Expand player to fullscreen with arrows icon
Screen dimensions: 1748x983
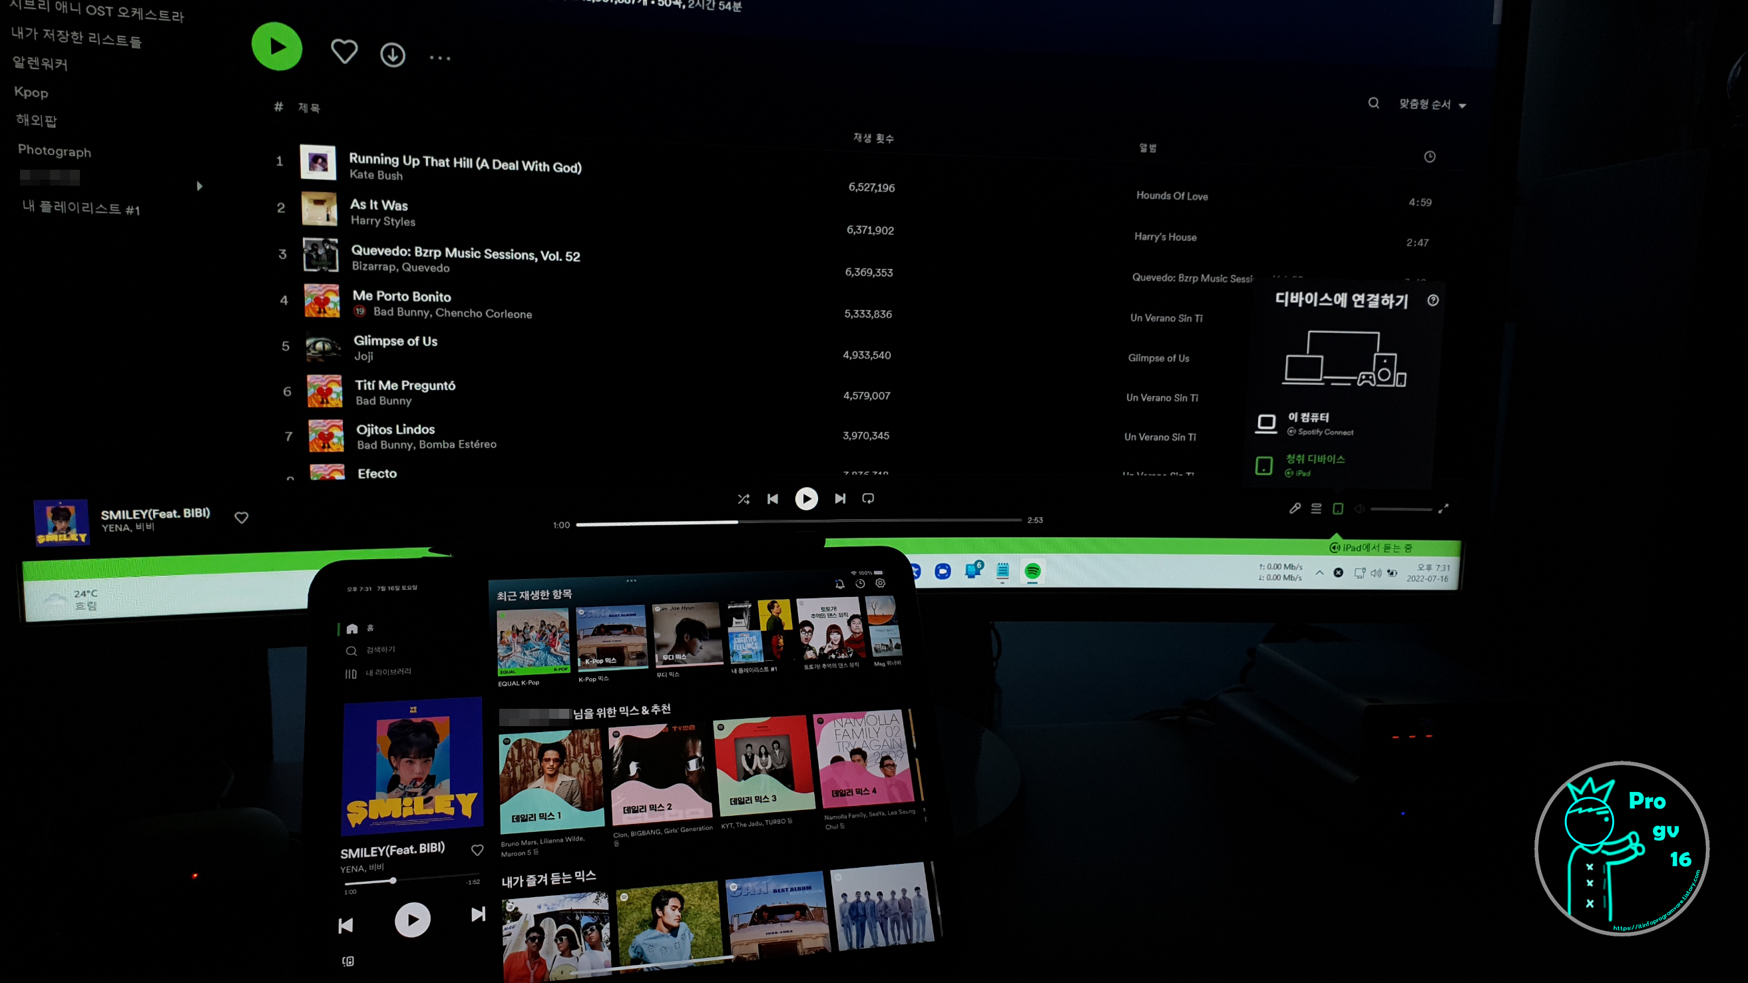1443,508
